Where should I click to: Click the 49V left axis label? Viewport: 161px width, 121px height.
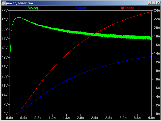point(5,48)
